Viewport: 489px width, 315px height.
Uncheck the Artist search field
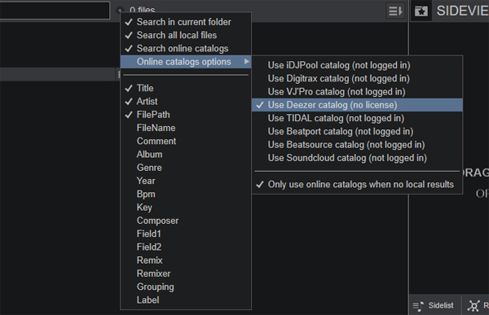click(x=186, y=101)
